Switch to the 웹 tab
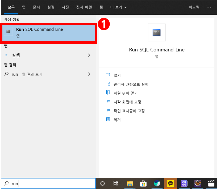Image resolution: width=217 pixels, height=189 pixels. pyautogui.click(x=101, y=7)
